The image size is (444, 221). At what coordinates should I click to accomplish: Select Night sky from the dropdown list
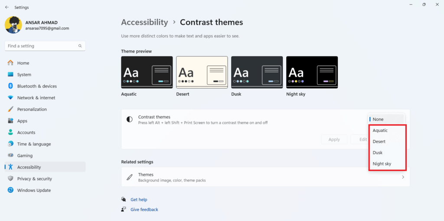pos(387,164)
